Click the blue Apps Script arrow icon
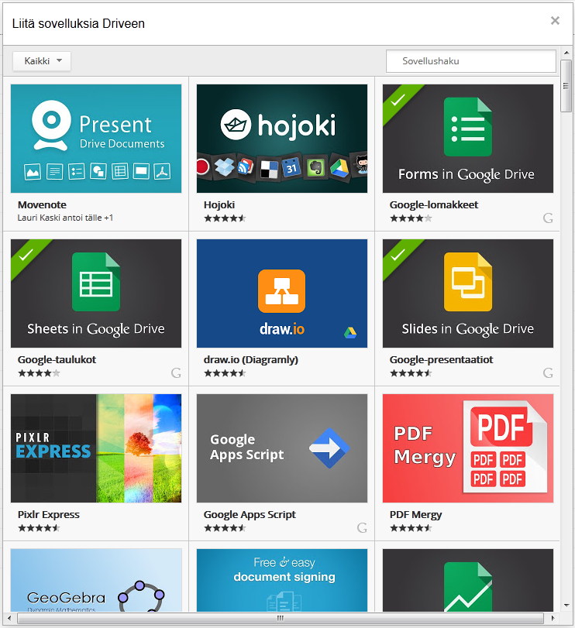Image resolution: width=575 pixels, height=628 pixels. pyautogui.click(x=329, y=448)
